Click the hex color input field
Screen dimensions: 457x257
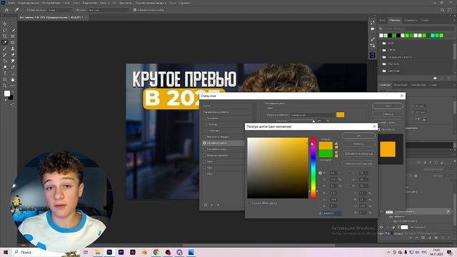332,213
